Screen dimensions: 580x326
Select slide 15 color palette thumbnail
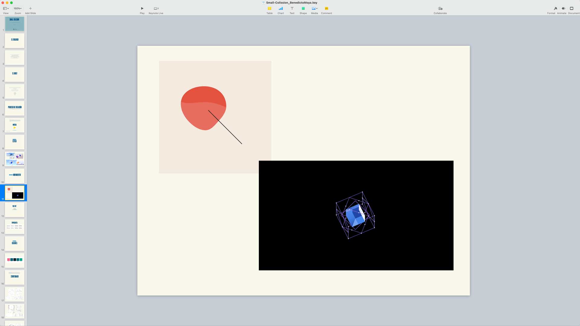point(14,260)
